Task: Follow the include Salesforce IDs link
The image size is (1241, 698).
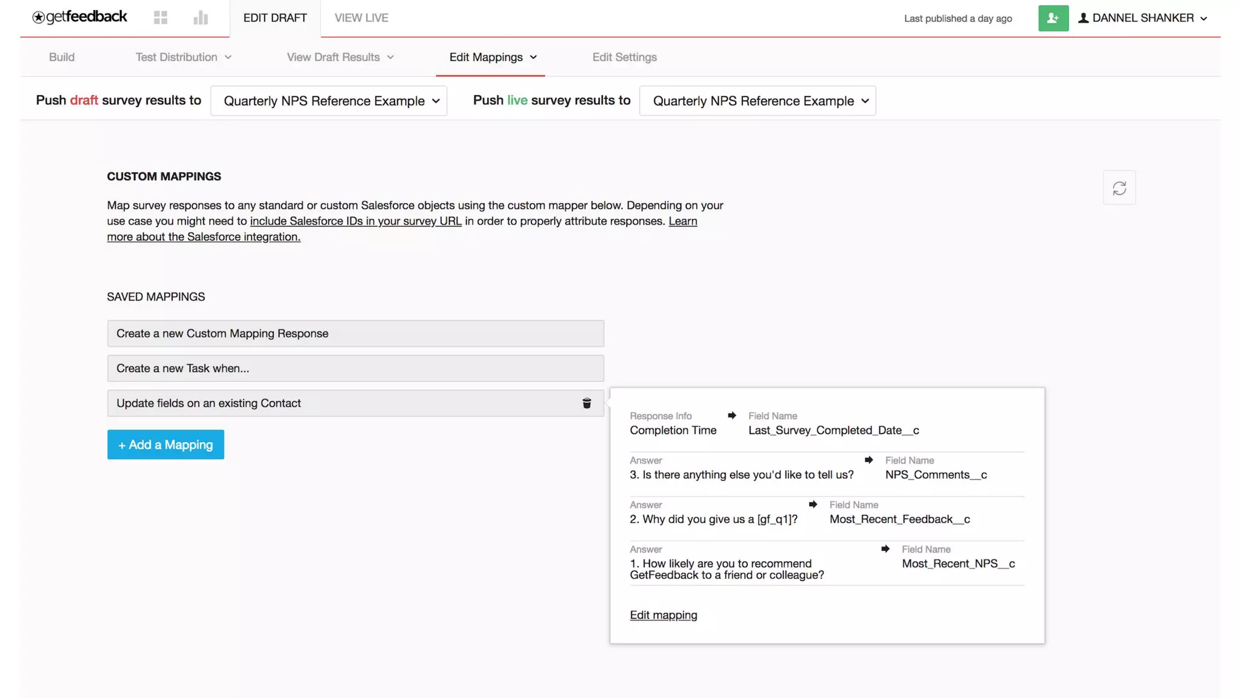Action: [356, 221]
